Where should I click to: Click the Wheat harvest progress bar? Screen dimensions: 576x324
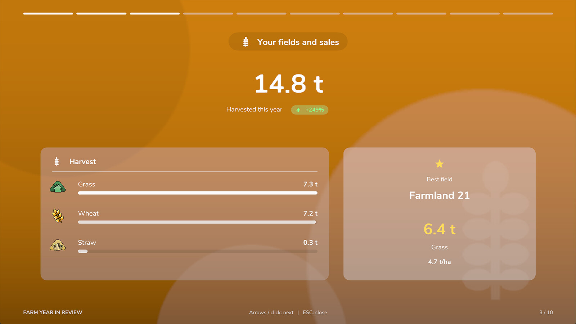pyautogui.click(x=198, y=222)
